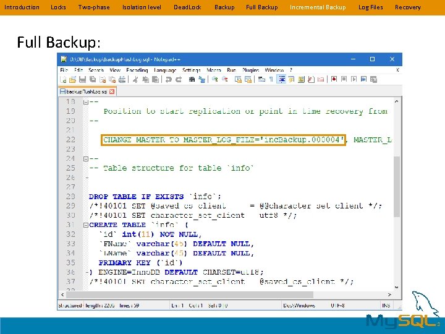Click the Copy toolbar icon
This screenshot has width=445, height=334.
[146, 80]
